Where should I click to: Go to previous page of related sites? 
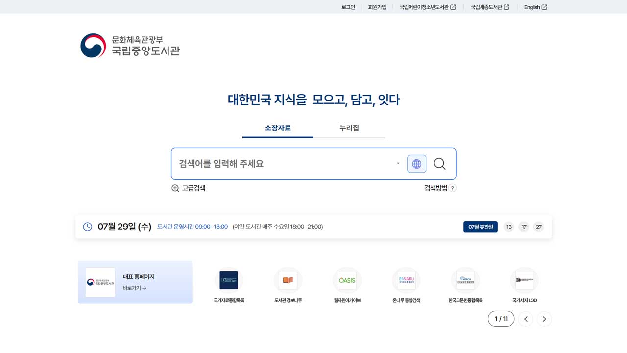point(526,319)
